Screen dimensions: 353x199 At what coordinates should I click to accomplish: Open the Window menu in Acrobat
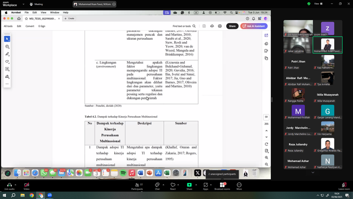55,13
